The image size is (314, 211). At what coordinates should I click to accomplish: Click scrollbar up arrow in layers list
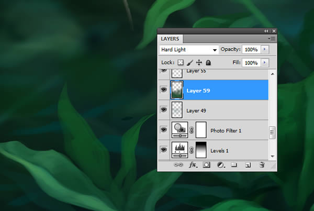click(272, 74)
